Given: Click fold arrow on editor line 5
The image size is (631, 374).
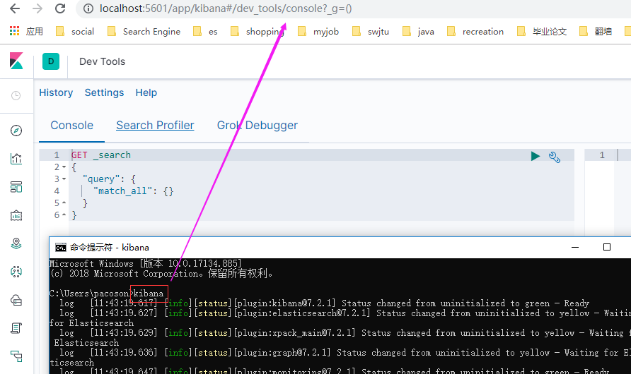Looking at the screenshot, I should click(64, 203).
